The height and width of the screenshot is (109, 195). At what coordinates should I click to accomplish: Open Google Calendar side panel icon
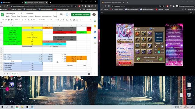[95, 21]
